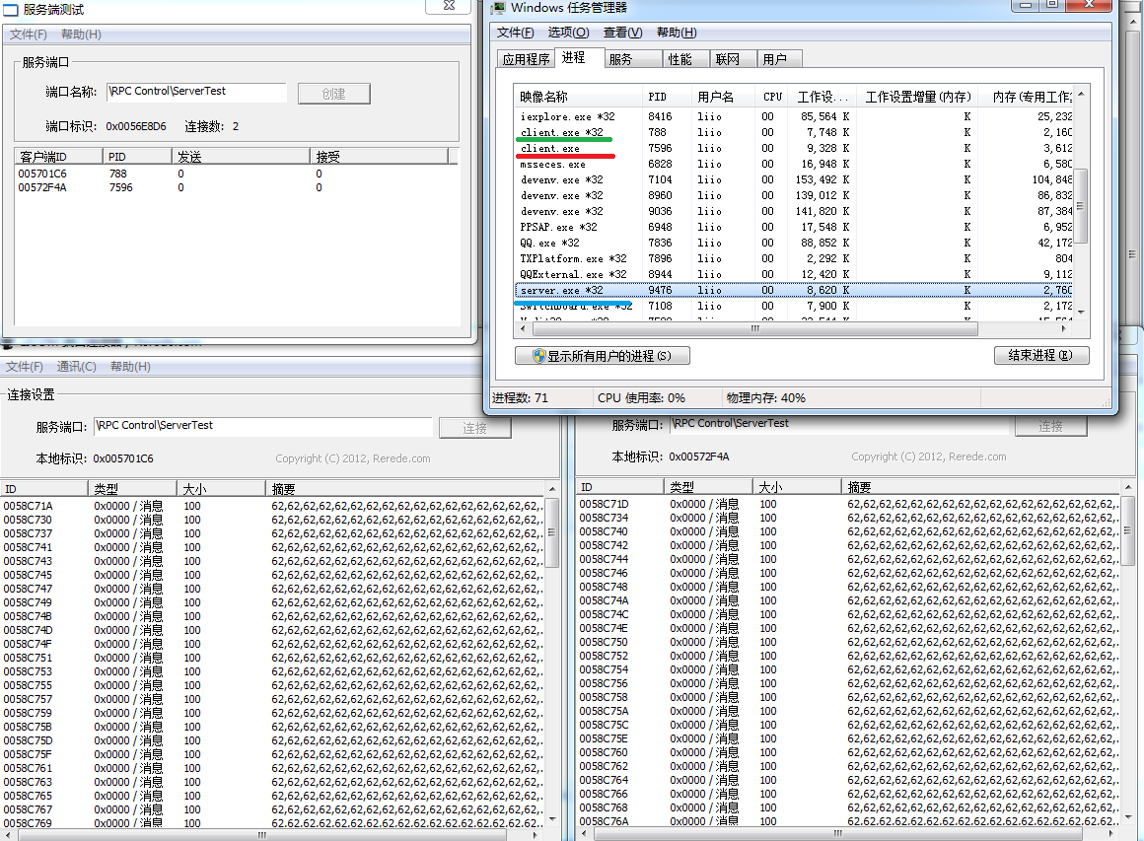Image resolution: width=1144 pixels, height=841 pixels.
Task: Click 连接 button in right client window
Action: pyautogui.click(x=1050, y=426)
